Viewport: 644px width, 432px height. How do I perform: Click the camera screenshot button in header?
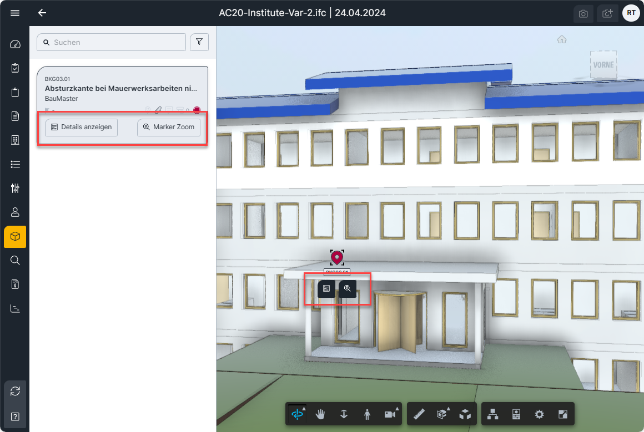click(x=583, y=13)
